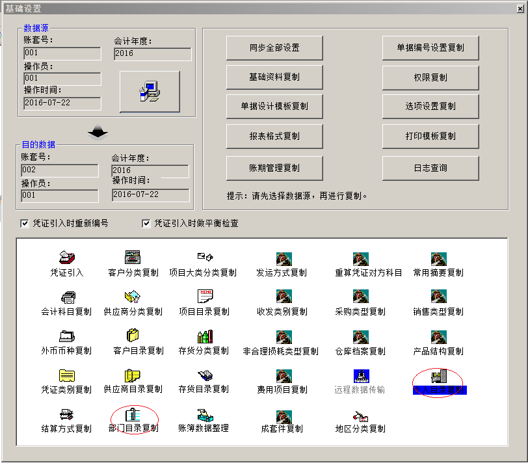Select 存货分类复制 icon
Viewport: 528px width, 463px height.
pyautogui.click(x=204, y=336)
